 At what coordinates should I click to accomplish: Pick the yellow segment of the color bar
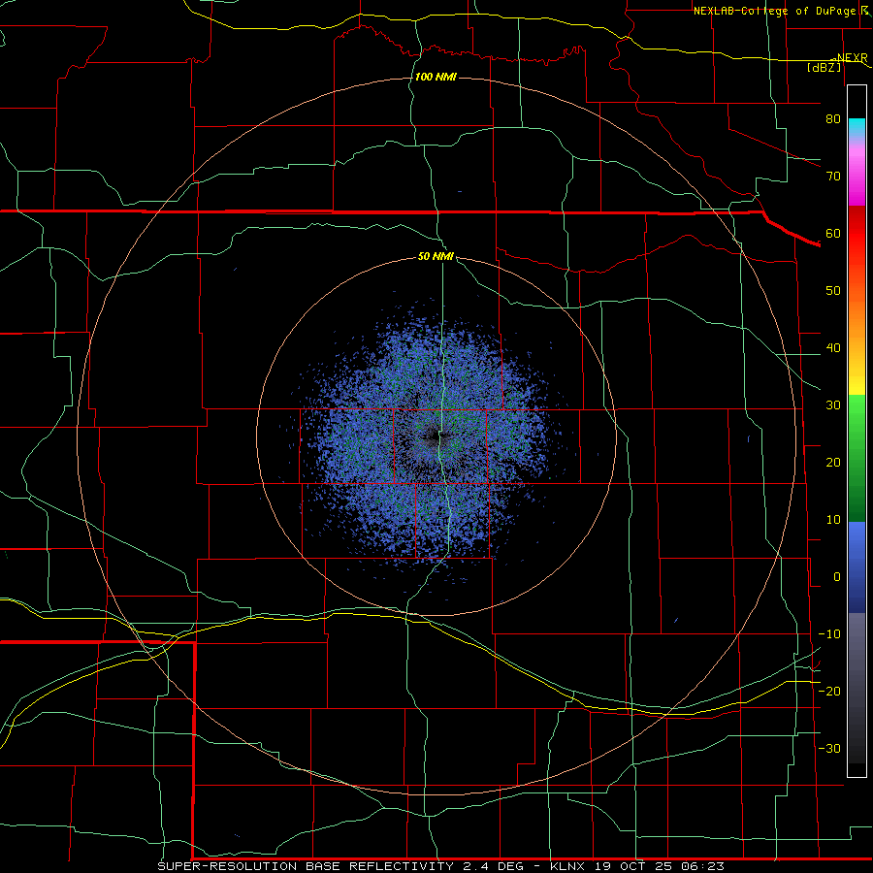click(x=857, y=384)
